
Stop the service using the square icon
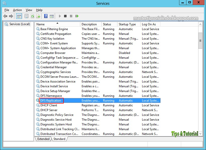65,16
